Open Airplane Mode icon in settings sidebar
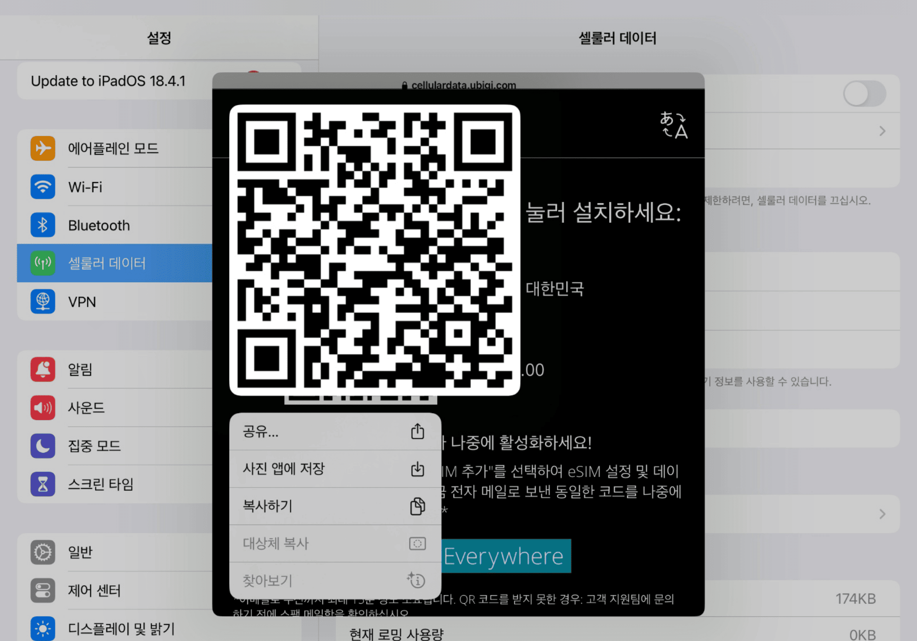 pos(43,148)
